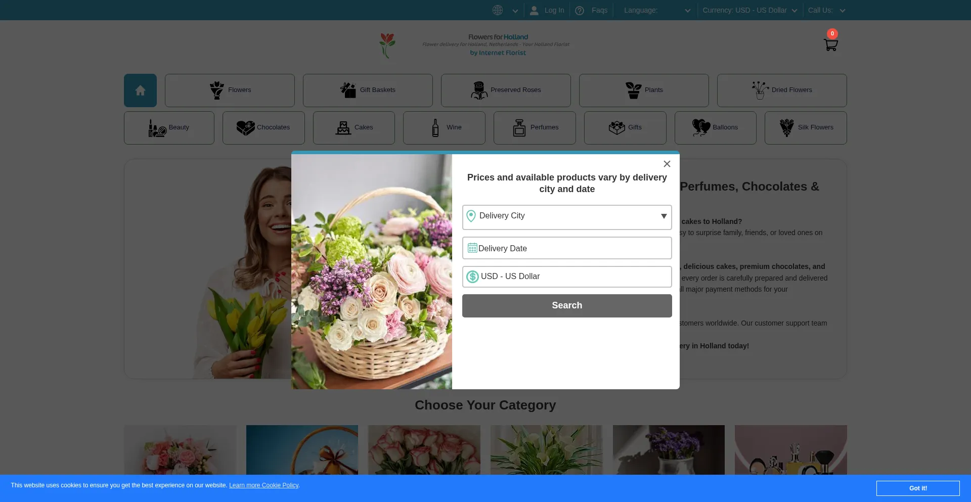Expand the Language selector
The image size is (971, 502).
[x=656, y=11]
